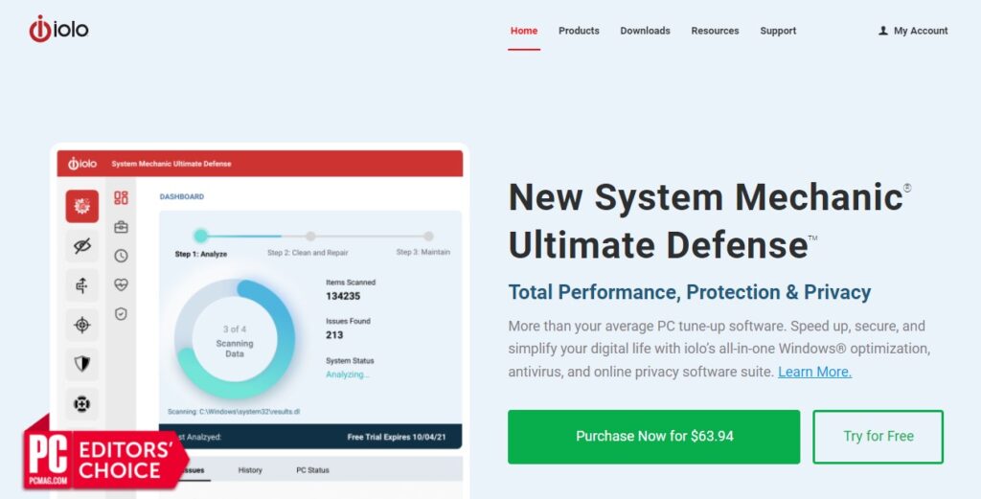The width and height of the screenshot is (981, 499).
Task: Click Total Performance, Protection & Privacy subheading
Action: tap(690, 292)
